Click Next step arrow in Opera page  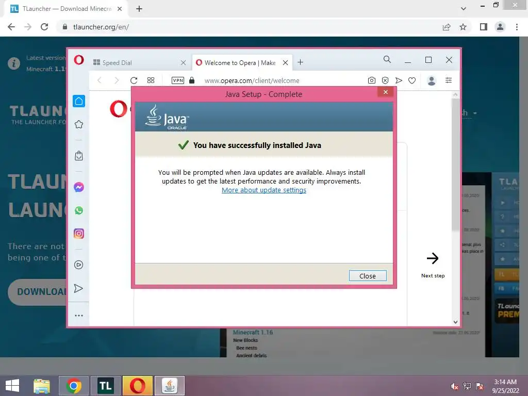pos(433,258)
